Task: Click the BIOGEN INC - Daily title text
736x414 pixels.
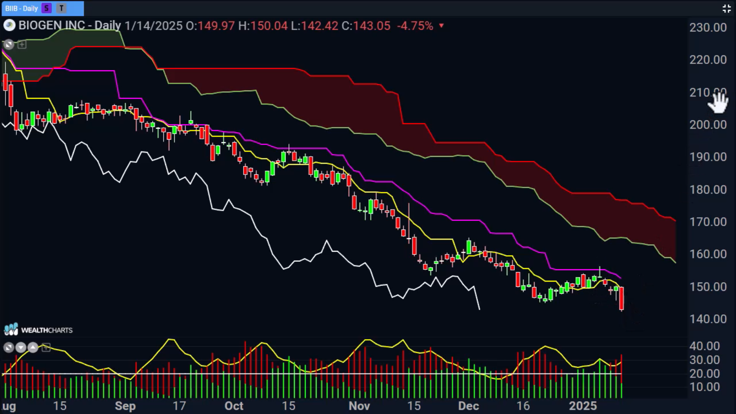Action: point(70,26)
